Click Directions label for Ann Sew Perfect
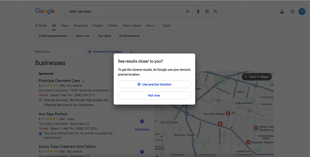Screen dimensions: 310x157 [142, 129]
